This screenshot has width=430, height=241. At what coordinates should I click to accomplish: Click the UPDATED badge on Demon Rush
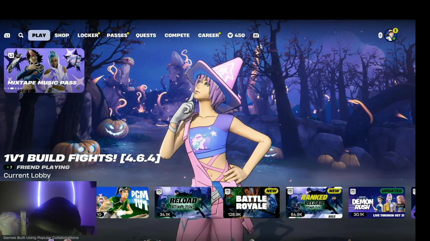[392, 191]
